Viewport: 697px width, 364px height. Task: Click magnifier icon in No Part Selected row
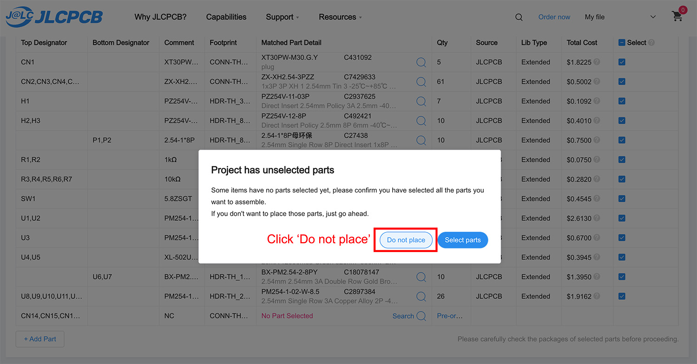click(x=421, y=316)
